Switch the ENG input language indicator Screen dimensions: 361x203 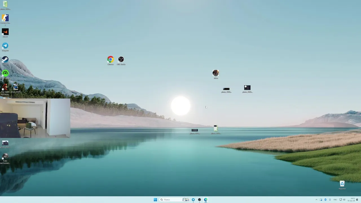pos(335,200)
